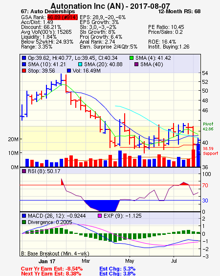Click the 'EPS: 28,9,-20,-6%' text
Screen dimensions: 220x276
click(103, 17)
